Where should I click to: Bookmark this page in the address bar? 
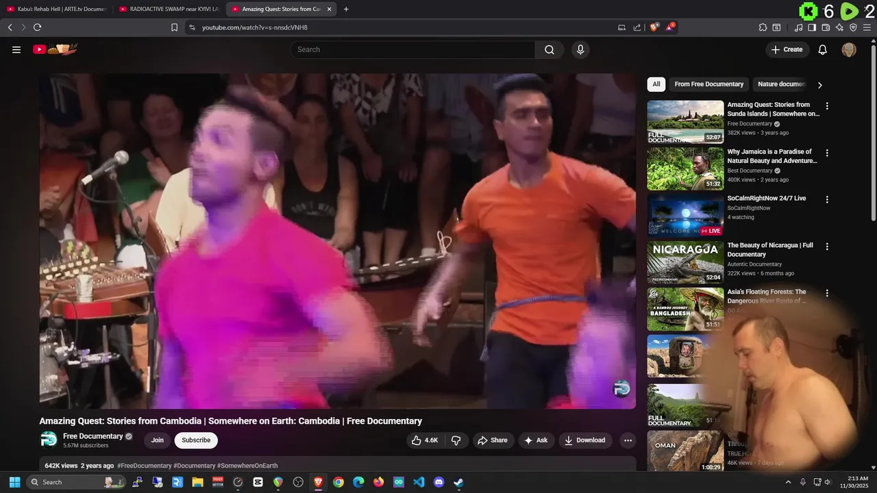[x=174, y=27]
